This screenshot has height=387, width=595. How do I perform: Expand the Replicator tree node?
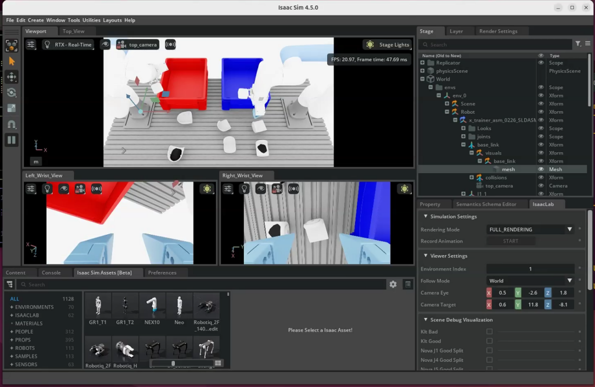(x=422, y=63)
